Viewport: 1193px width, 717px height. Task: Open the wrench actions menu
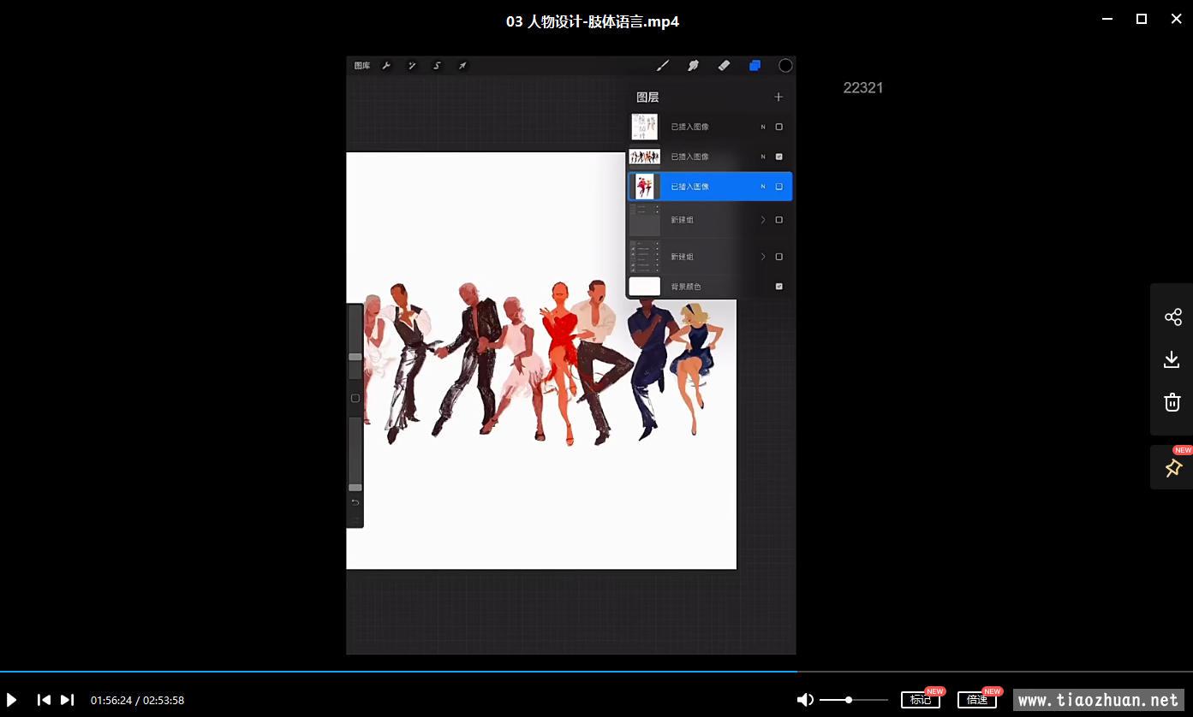(x=386, y=66)
